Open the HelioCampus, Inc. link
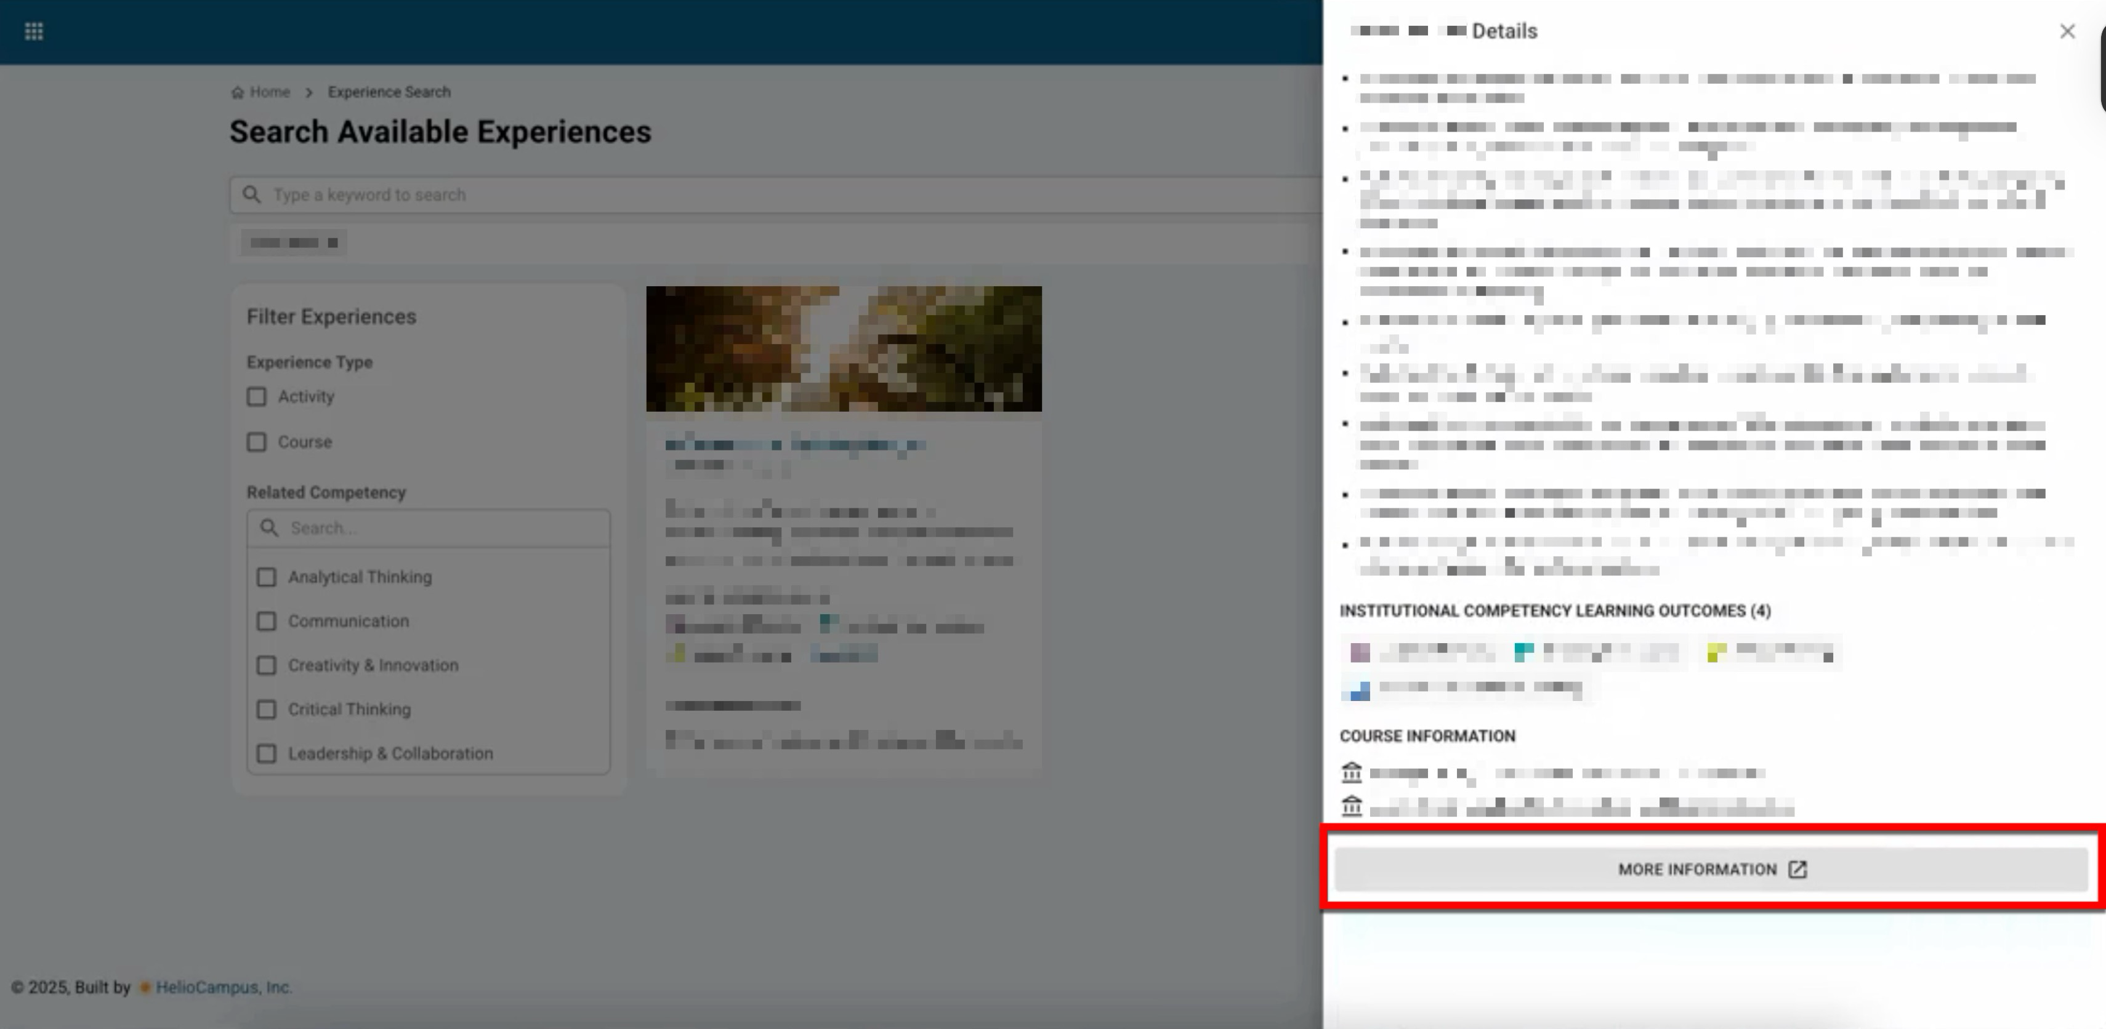The image size is (2106, 1029). click(223, 987)
